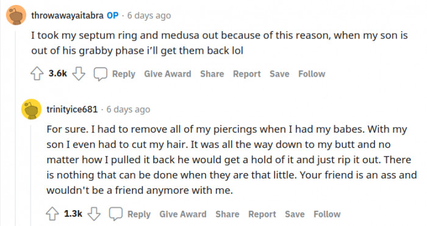427x226 pixels.
Task: Save throwawayaitabra's comment
Action: pyautogui.click(x=279, y=74)
